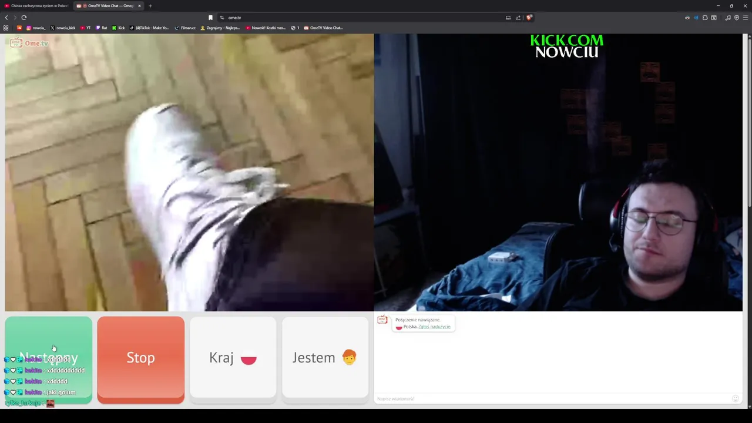Go back with the browser back arrow
Screen dimensions: 752x423
pos(6,18)
